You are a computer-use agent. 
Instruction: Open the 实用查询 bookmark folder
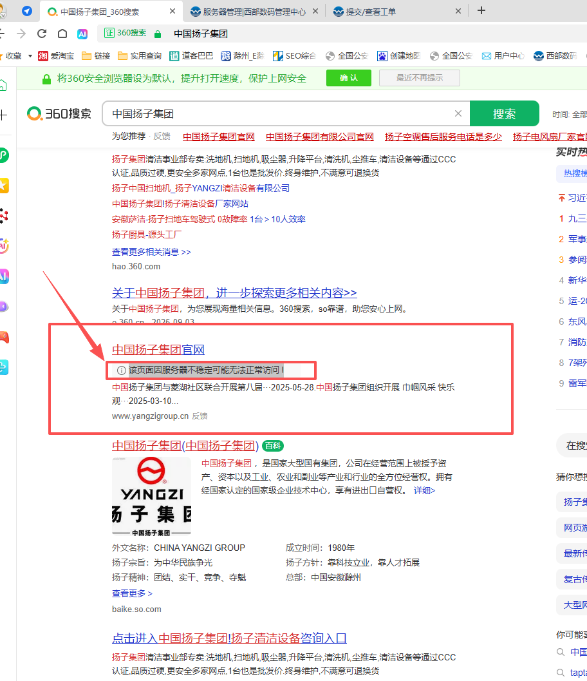[x=140, y=56]
